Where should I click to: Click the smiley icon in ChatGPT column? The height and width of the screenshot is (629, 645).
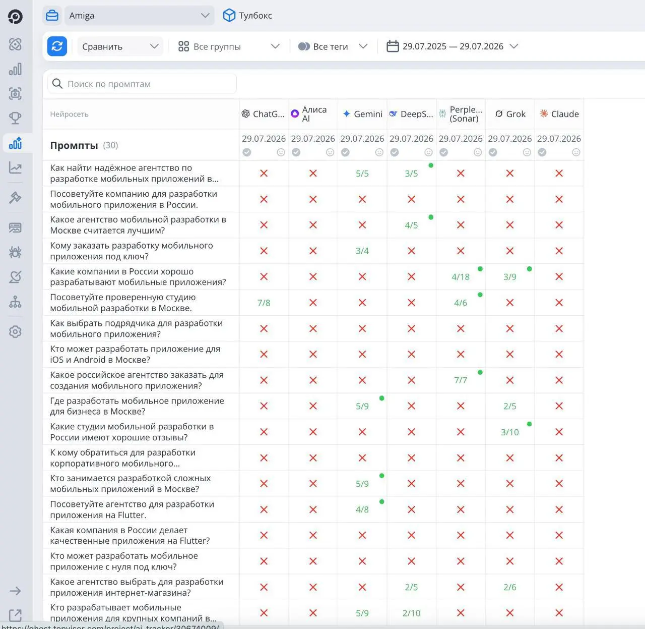281,152
